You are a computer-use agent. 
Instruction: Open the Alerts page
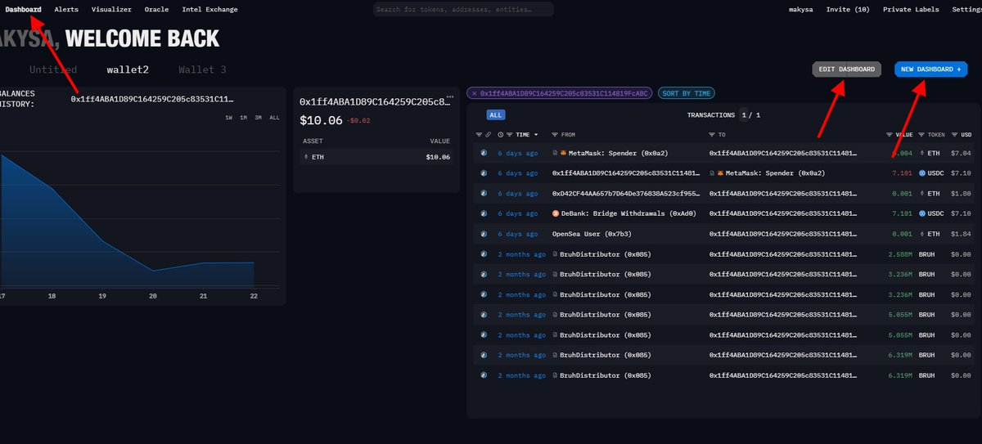click(66, 9)
